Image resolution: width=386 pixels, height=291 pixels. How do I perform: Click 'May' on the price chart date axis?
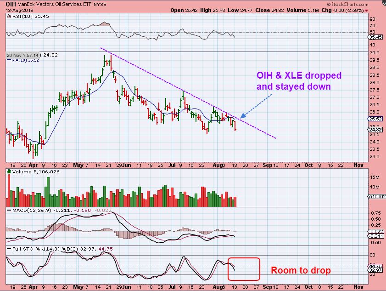(x=78, y=165)
